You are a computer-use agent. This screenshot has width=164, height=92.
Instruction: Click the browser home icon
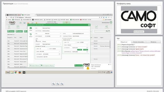click(x=13, y=17)
